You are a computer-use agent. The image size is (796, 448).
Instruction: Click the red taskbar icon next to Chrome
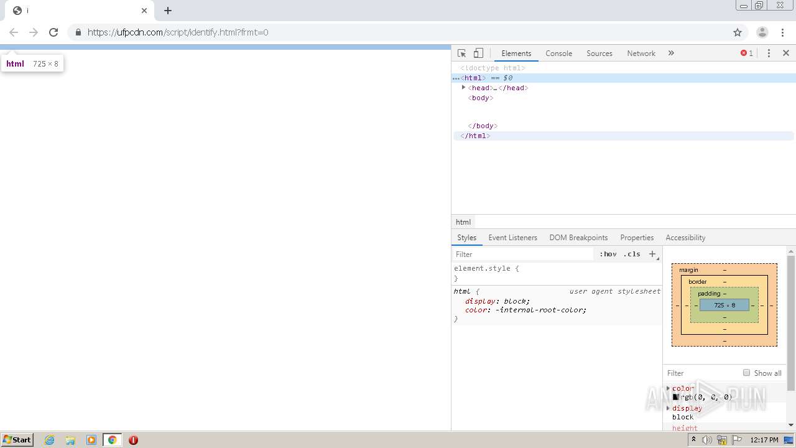[x=133, y=440]
